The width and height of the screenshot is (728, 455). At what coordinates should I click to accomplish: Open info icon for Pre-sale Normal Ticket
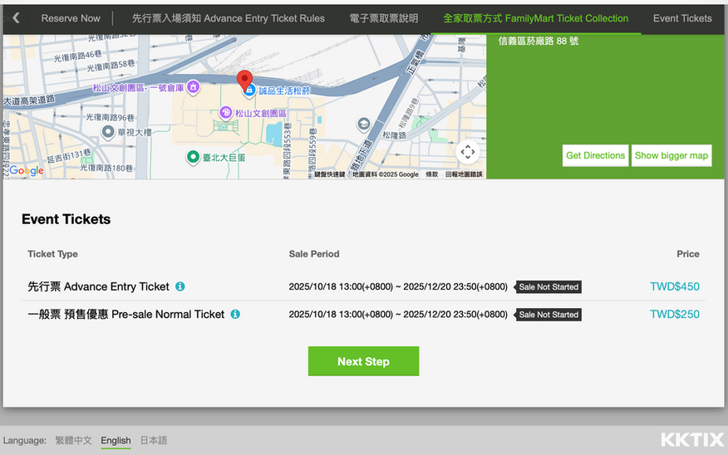click(235, 315)
